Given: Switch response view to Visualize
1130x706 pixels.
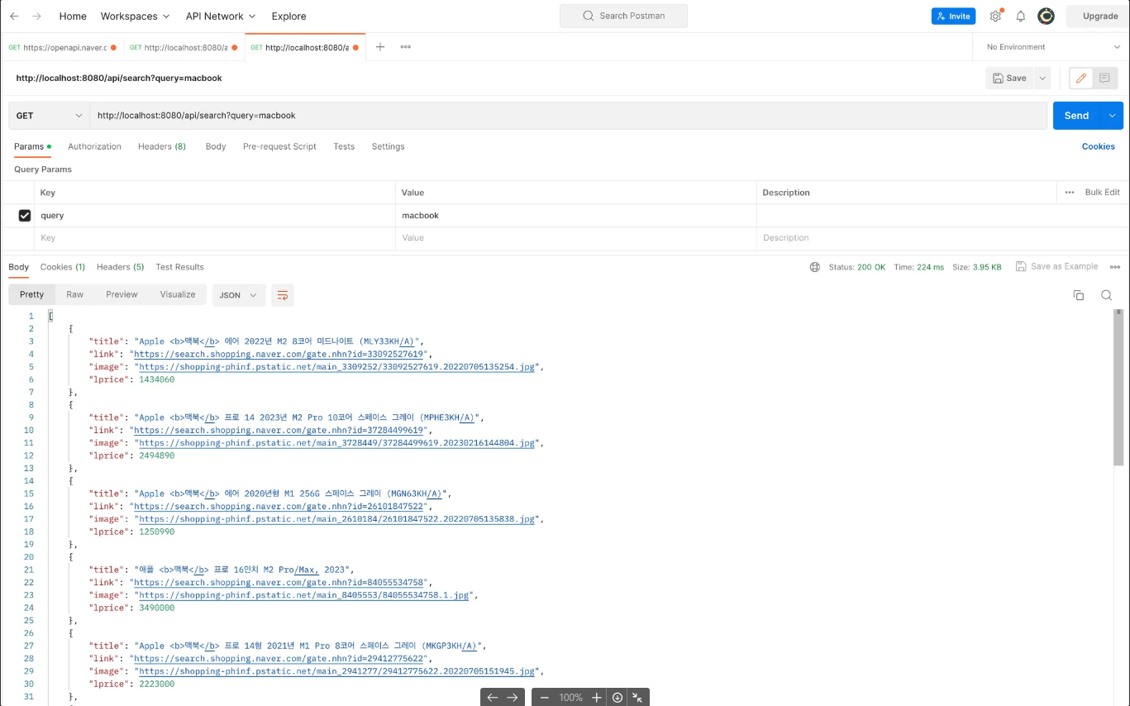Looking at the screenshot, I should (178, 294).
